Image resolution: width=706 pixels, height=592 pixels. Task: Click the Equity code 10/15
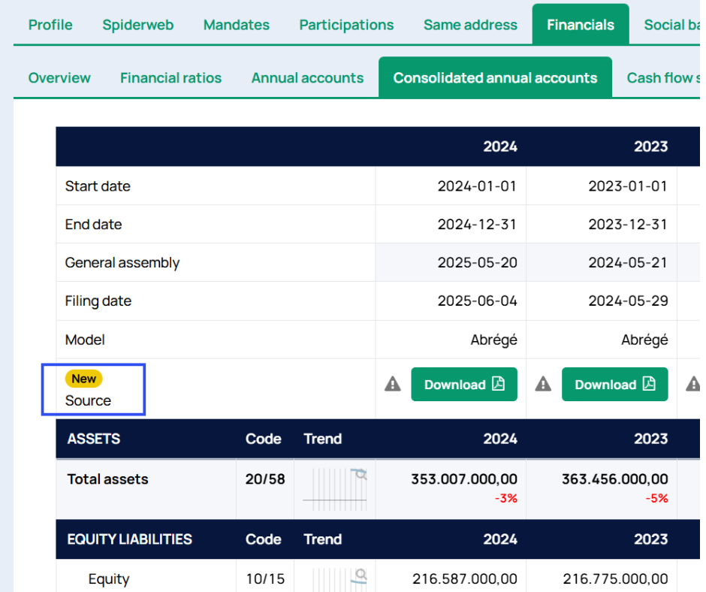coord(265,579)
